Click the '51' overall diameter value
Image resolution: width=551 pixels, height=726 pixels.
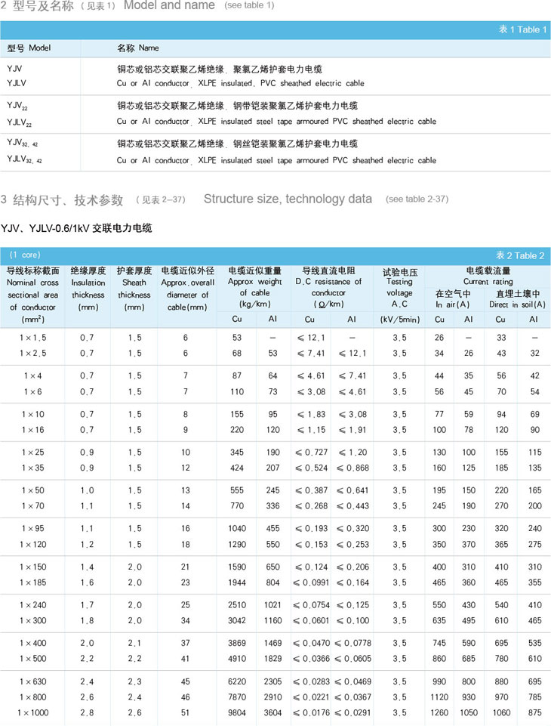point(185,712)
